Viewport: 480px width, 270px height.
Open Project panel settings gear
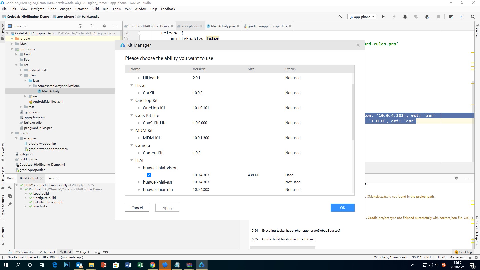point(104,26)
